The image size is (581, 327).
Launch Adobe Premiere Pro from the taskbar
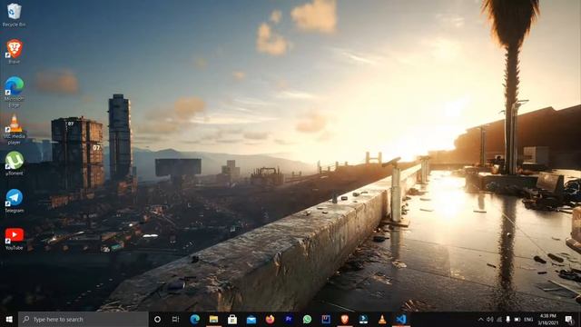point(289,319)
